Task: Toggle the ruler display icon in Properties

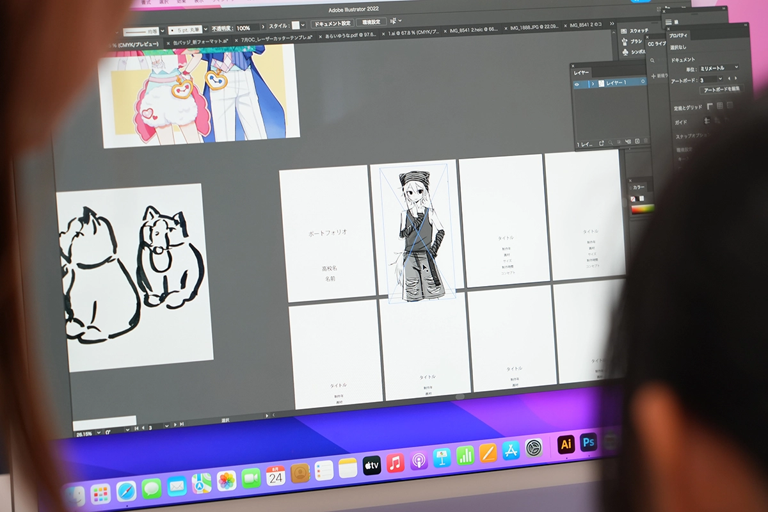Action: point(709,106)
